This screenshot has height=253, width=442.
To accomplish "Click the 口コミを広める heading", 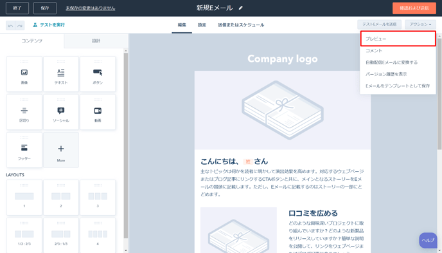I will pyautogui.click(x=313, y=213).
